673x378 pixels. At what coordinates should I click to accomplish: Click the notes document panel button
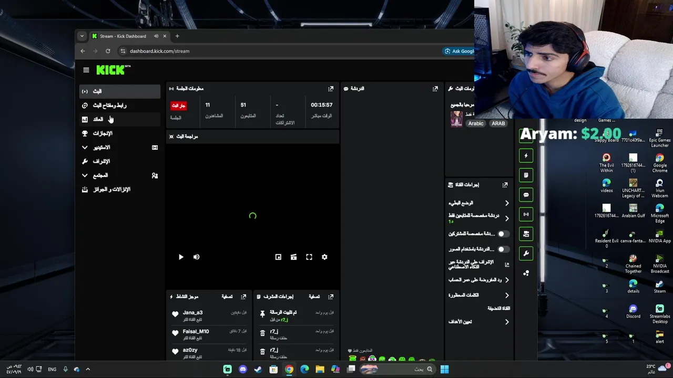526,175
